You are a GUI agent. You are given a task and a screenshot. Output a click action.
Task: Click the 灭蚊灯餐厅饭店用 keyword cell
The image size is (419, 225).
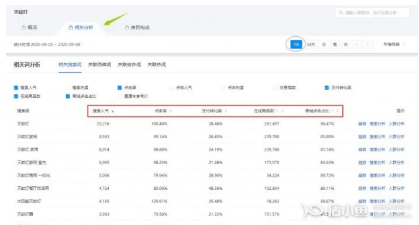33,188
